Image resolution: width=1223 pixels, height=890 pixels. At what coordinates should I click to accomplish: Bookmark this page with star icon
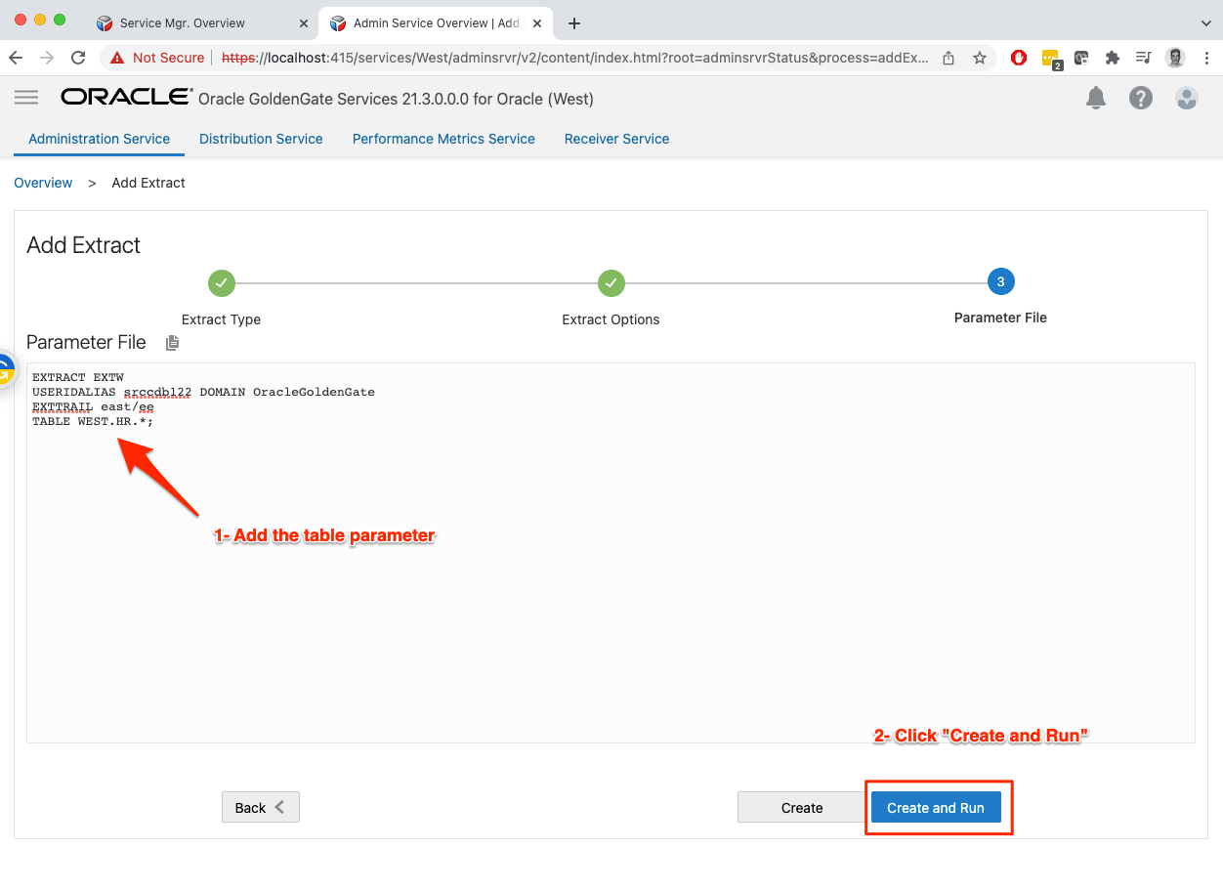click(979, 58)
